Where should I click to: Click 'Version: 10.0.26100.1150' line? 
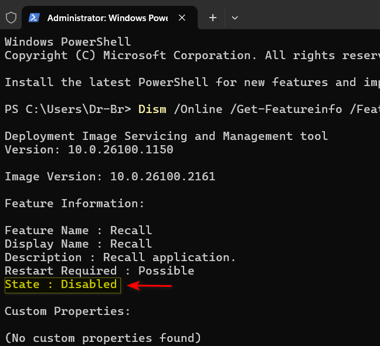tap(89, 150)
